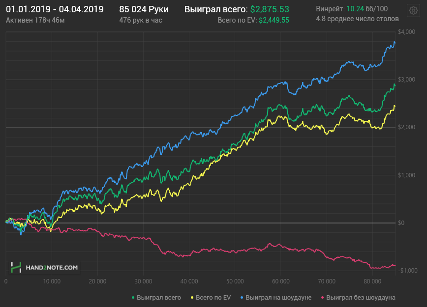Viewport: 427px width, 307px height.
Task: Click the 60 000 x-axis label
Action: coord(281,281)
